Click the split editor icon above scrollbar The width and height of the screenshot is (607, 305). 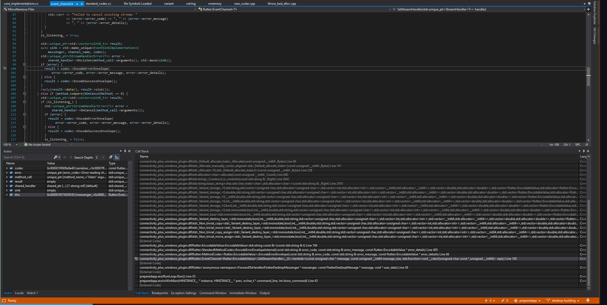588,9
